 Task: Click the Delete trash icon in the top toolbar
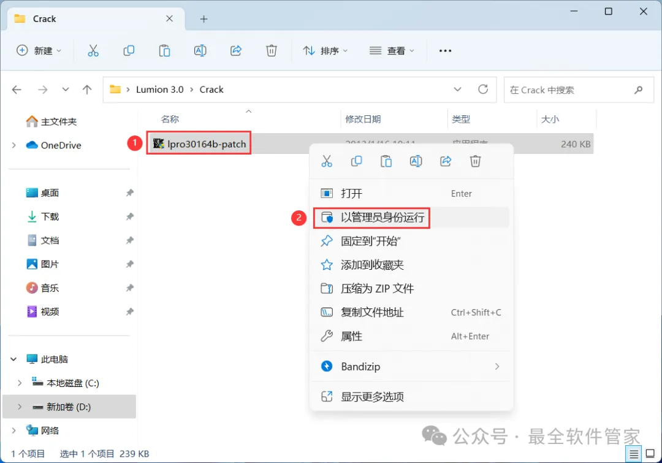click(272, 51)
